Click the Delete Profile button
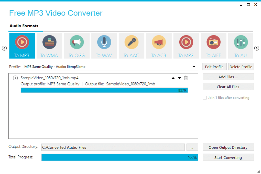 tap(241, 67)
